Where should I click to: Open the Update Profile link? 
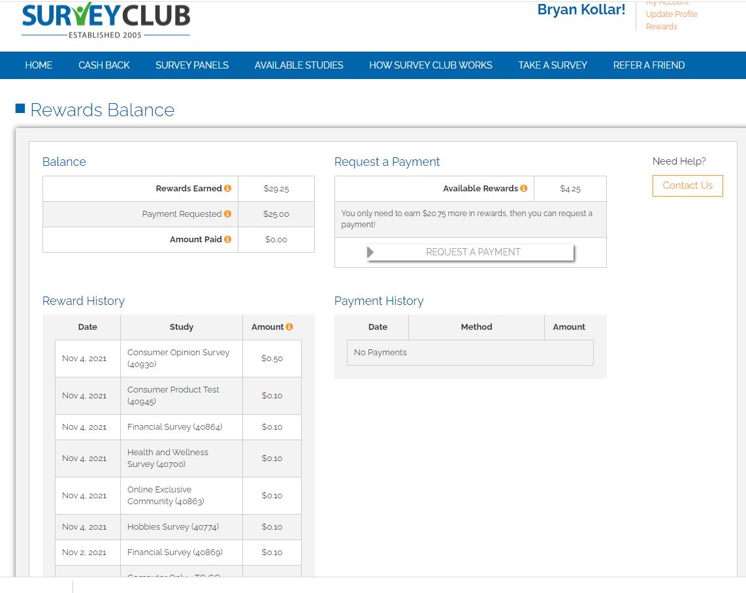coord(672,14)
